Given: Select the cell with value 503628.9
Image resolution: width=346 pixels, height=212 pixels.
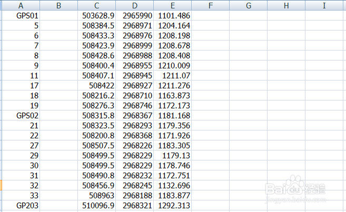Looking at the screenshot, I should pos(97,15).
